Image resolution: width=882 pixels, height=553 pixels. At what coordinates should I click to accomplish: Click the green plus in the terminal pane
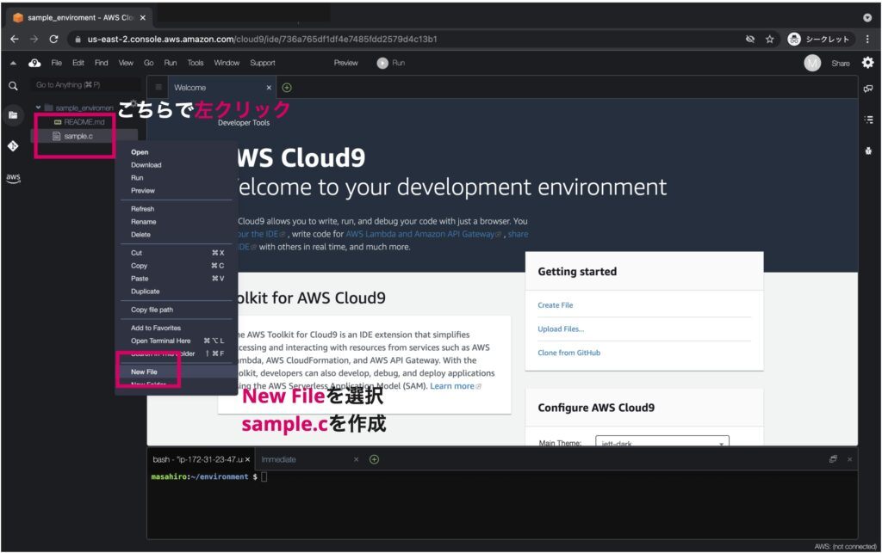[x=374, y=459]
